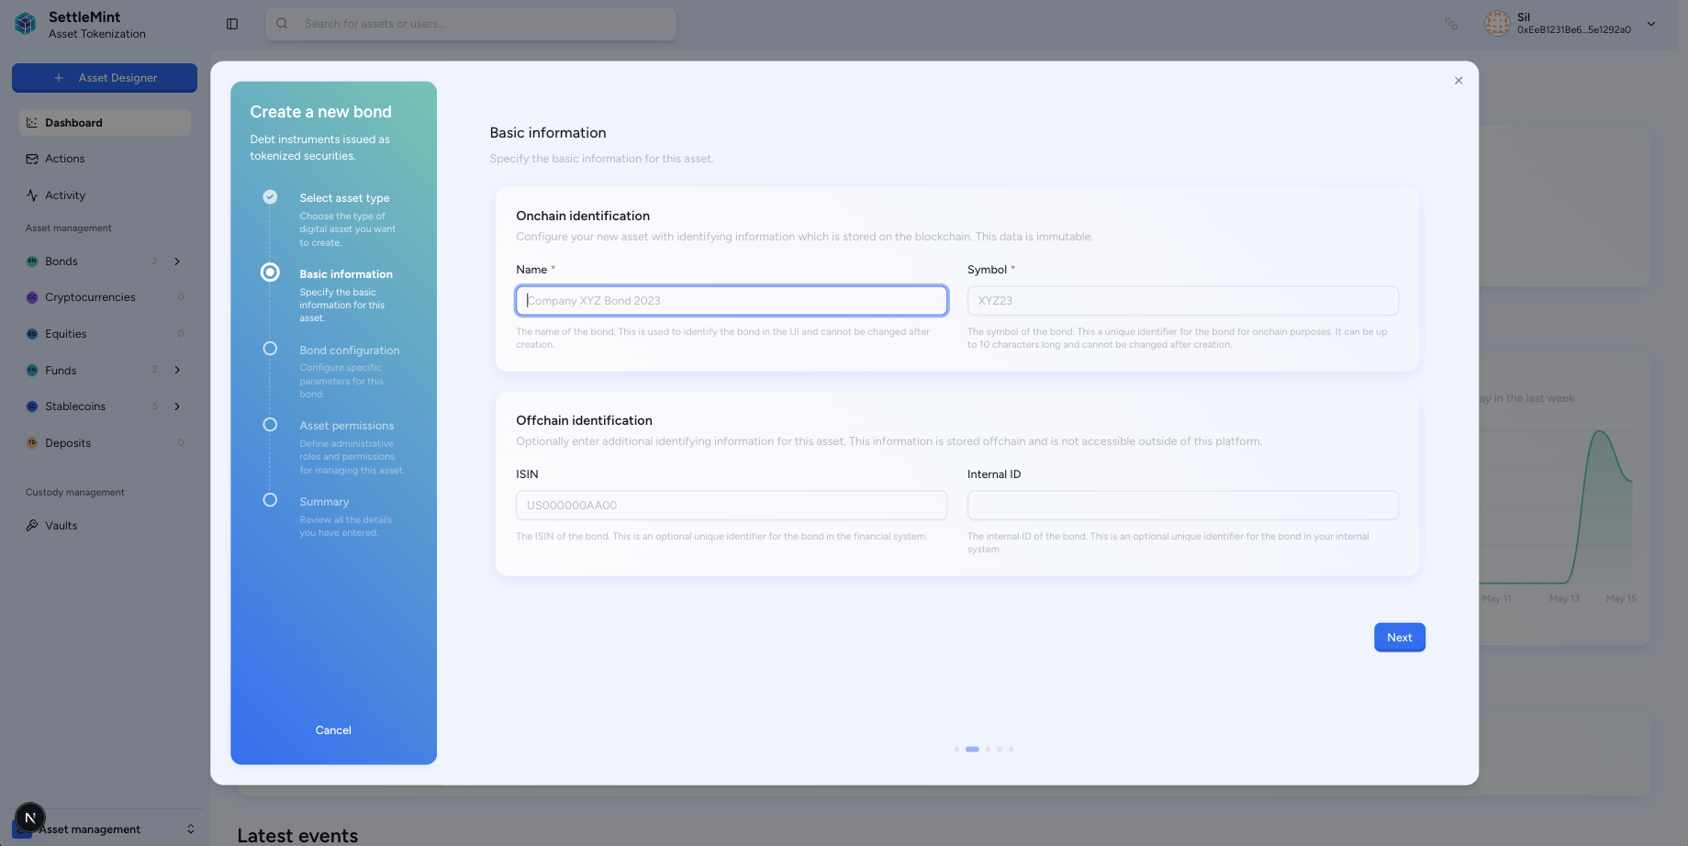Select the Summary step circle
The width and height of the screenshot is (1688, 846).
point(270,500)
